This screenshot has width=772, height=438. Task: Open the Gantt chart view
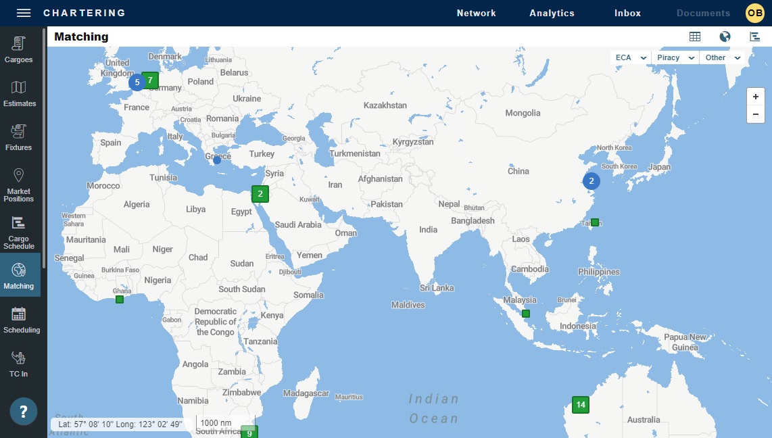tap(754, 36)
